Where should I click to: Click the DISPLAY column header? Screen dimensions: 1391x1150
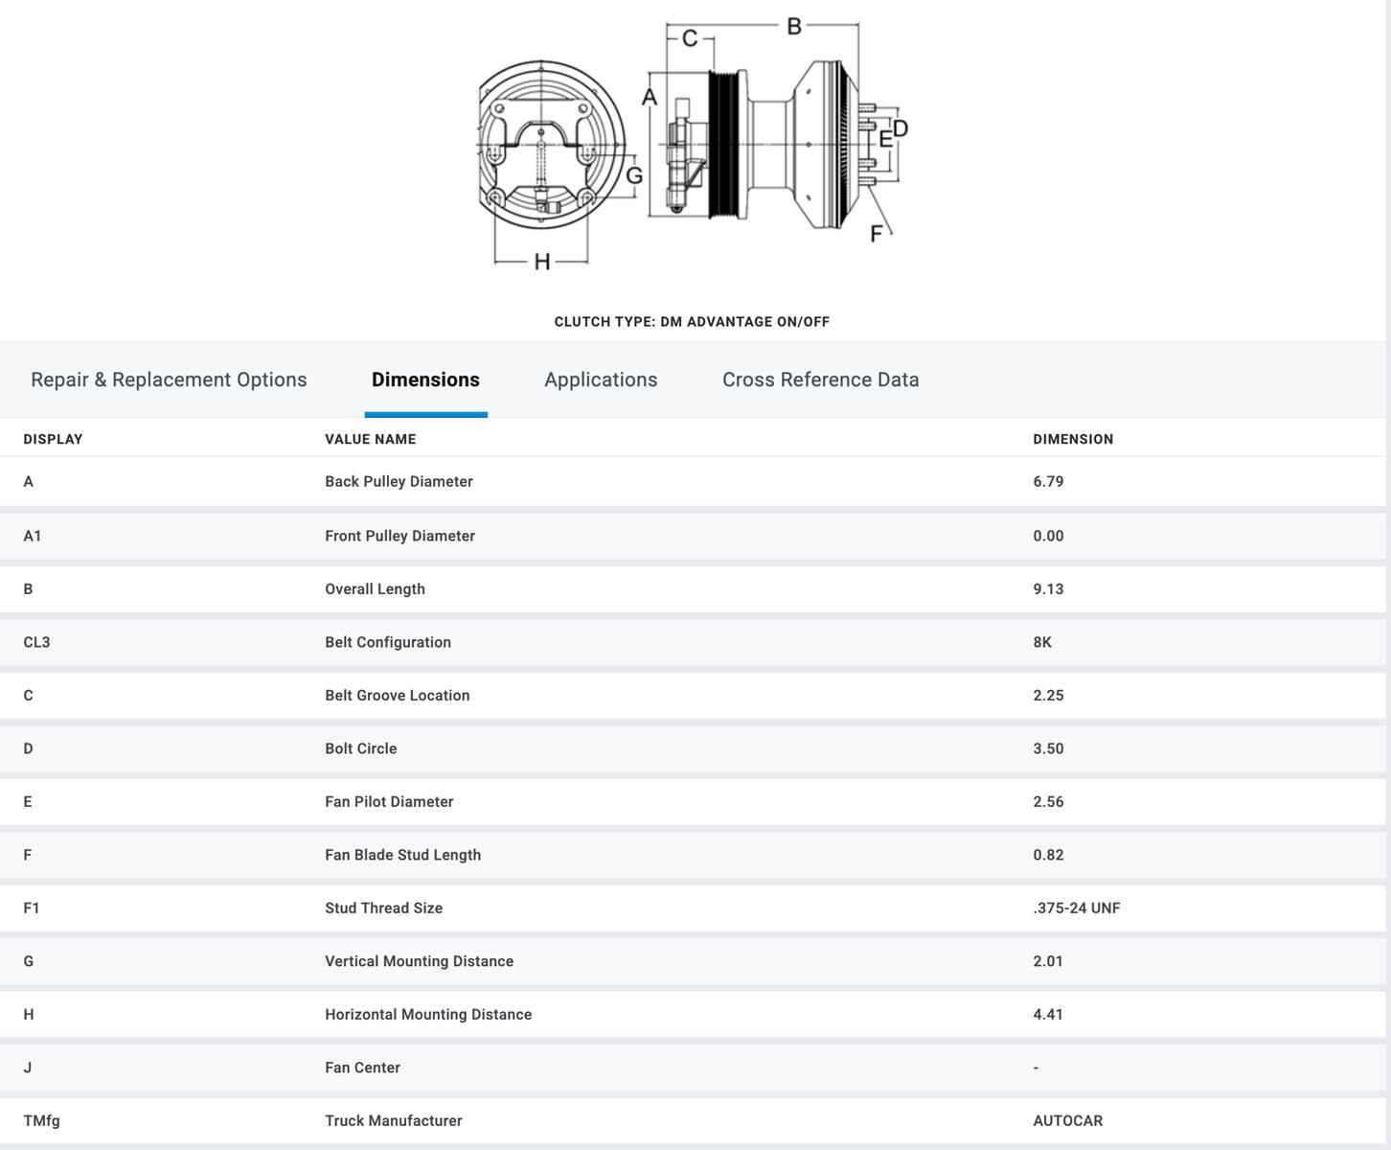(53, 439)
